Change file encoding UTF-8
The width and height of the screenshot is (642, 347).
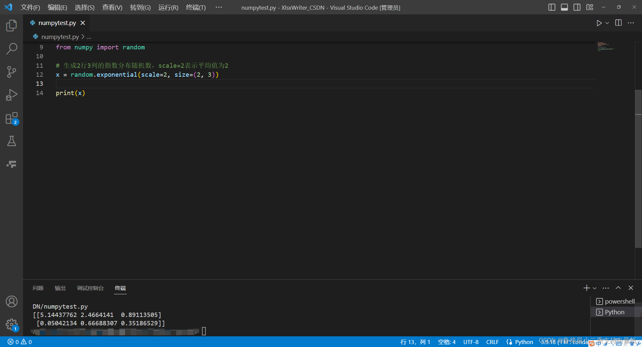point(471,342)
